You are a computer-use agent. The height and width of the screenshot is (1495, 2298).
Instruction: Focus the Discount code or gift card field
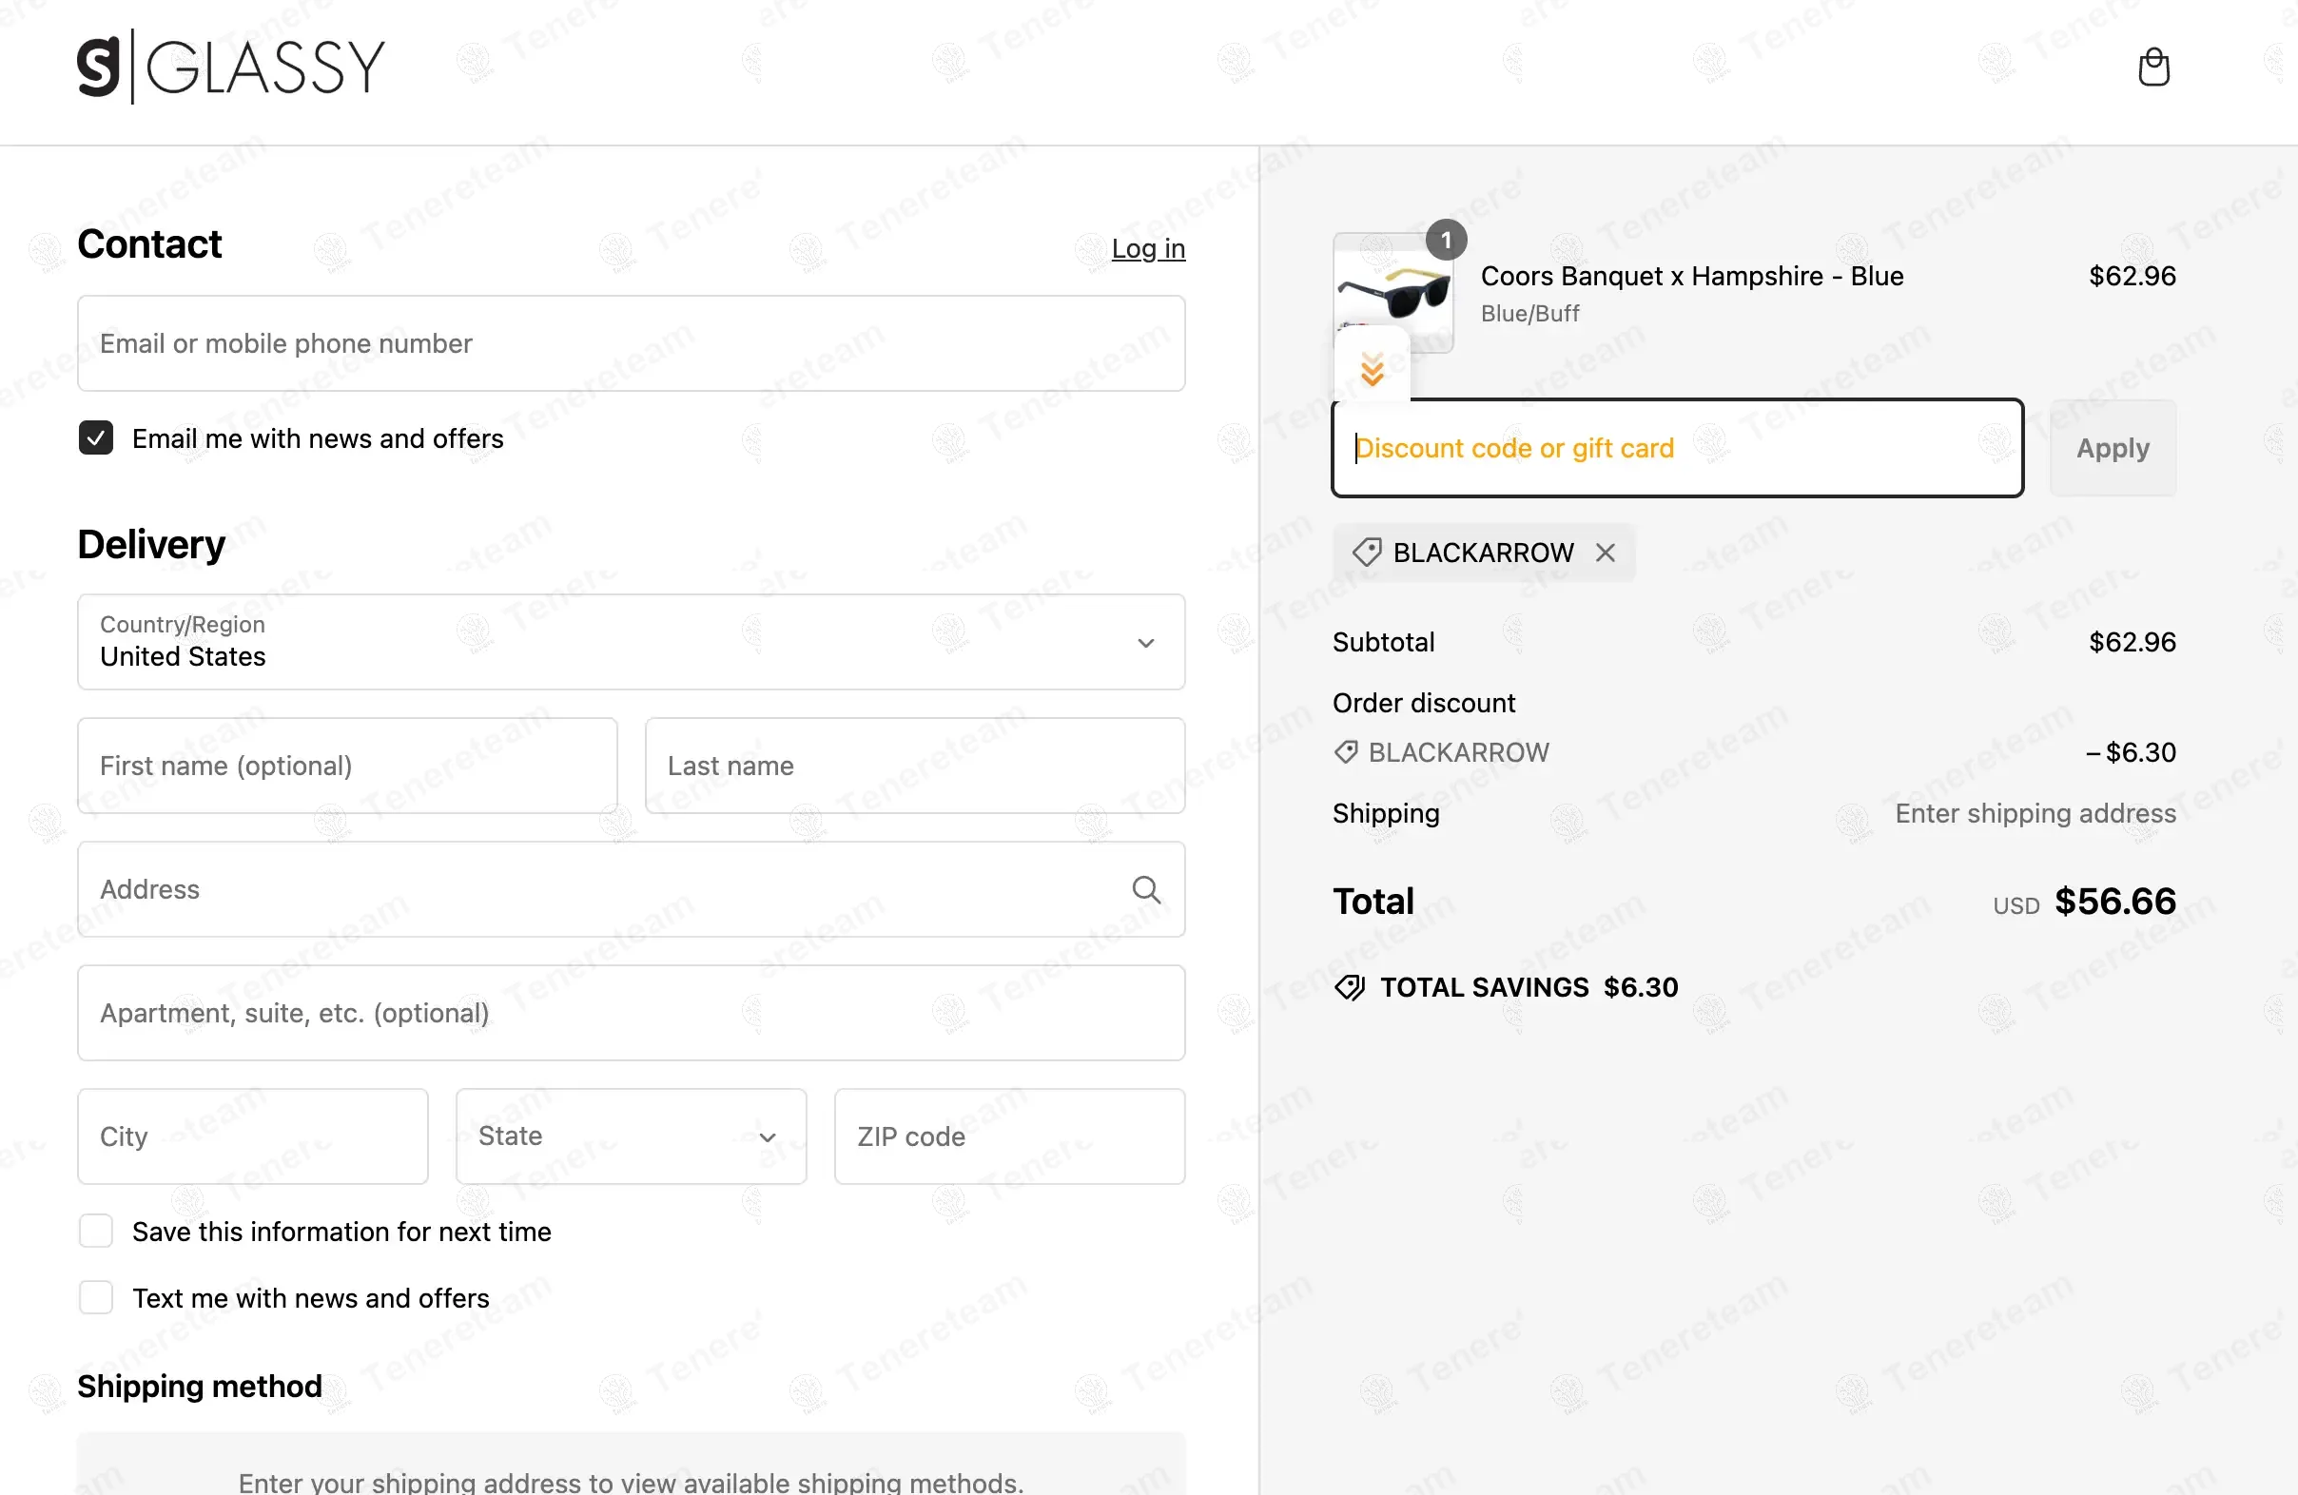[x=1677, y=448]
